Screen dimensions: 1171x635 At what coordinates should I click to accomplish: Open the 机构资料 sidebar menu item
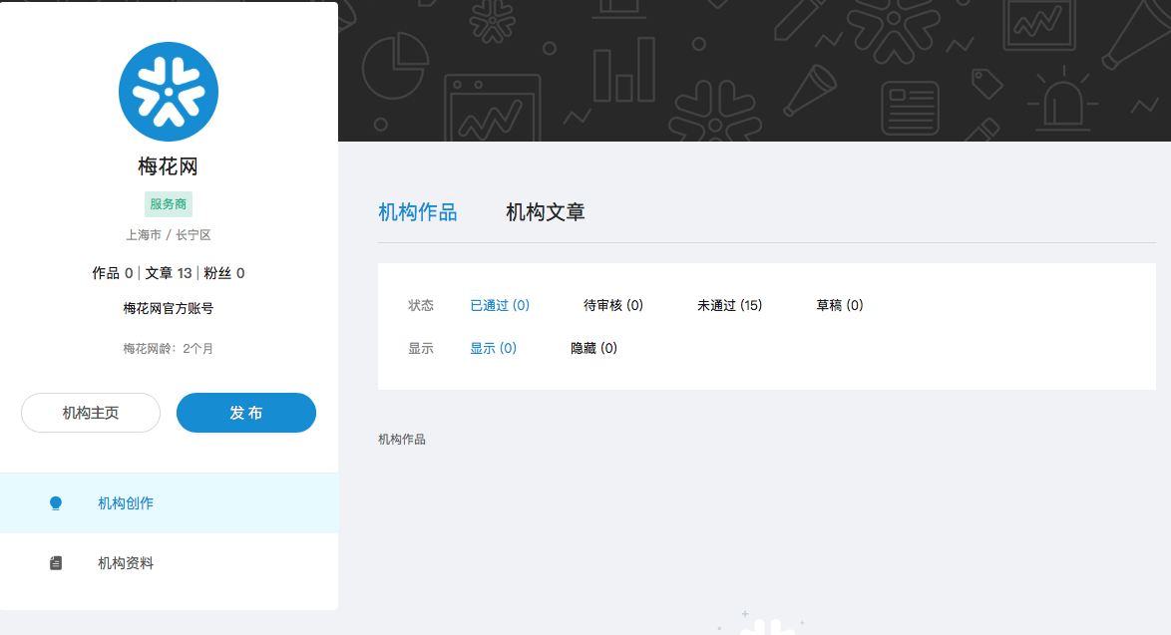pyautogui.click(x=126, y=563)
